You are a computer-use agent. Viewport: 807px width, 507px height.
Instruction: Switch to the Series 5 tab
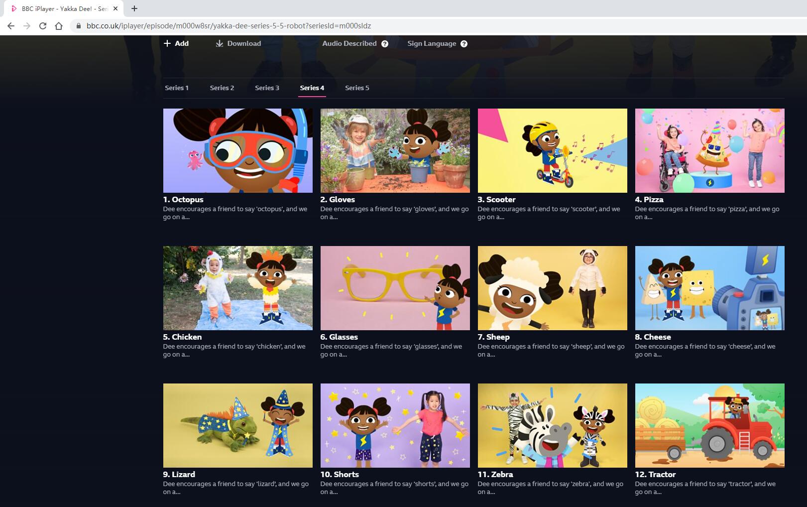(x=357, y=88)
